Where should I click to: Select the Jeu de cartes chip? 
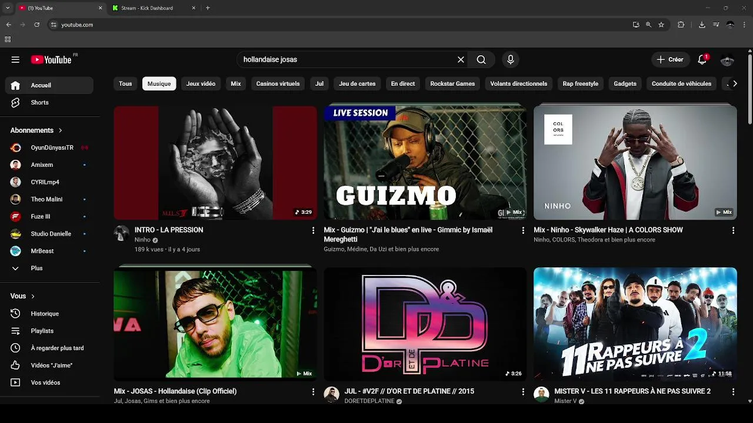point(357,83)
